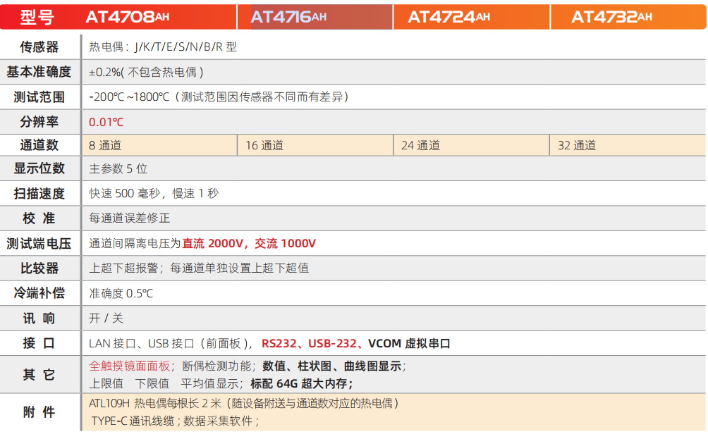This screenshot has width=708, height=439.
Task: Select the AT4708AH model header
Action: (x=128, y=17)
